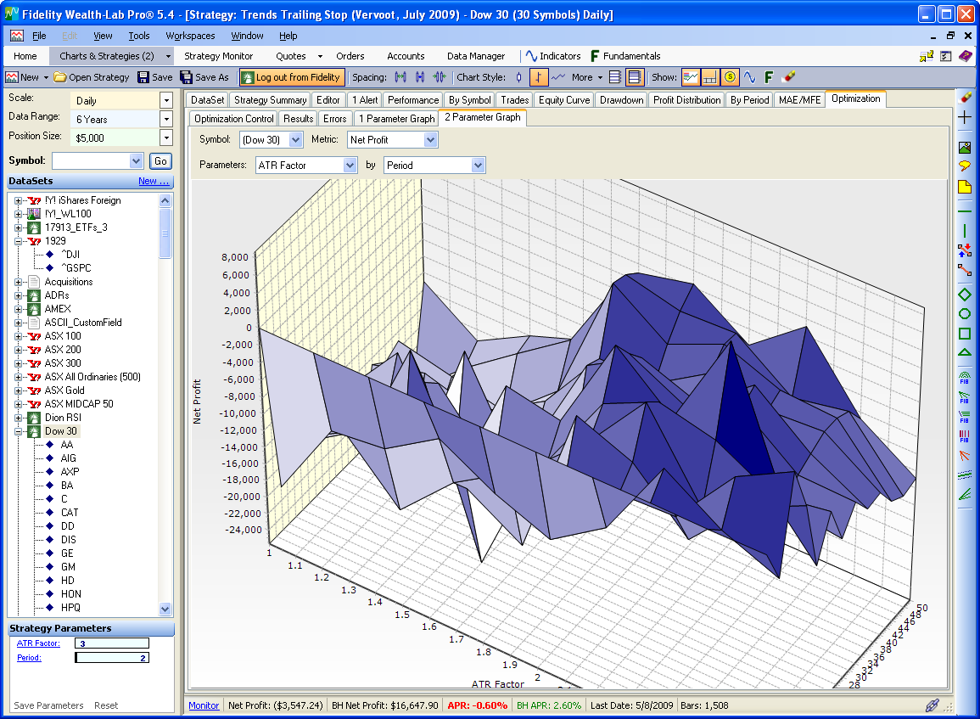Click the crosshair cursor drawing tool
Image resolution: width=980 pixels, height=719 pixels.
(965, 118)
